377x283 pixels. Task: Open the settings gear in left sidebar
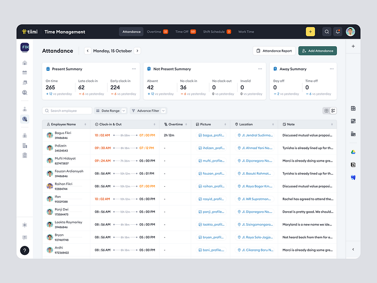coord(25,225)
